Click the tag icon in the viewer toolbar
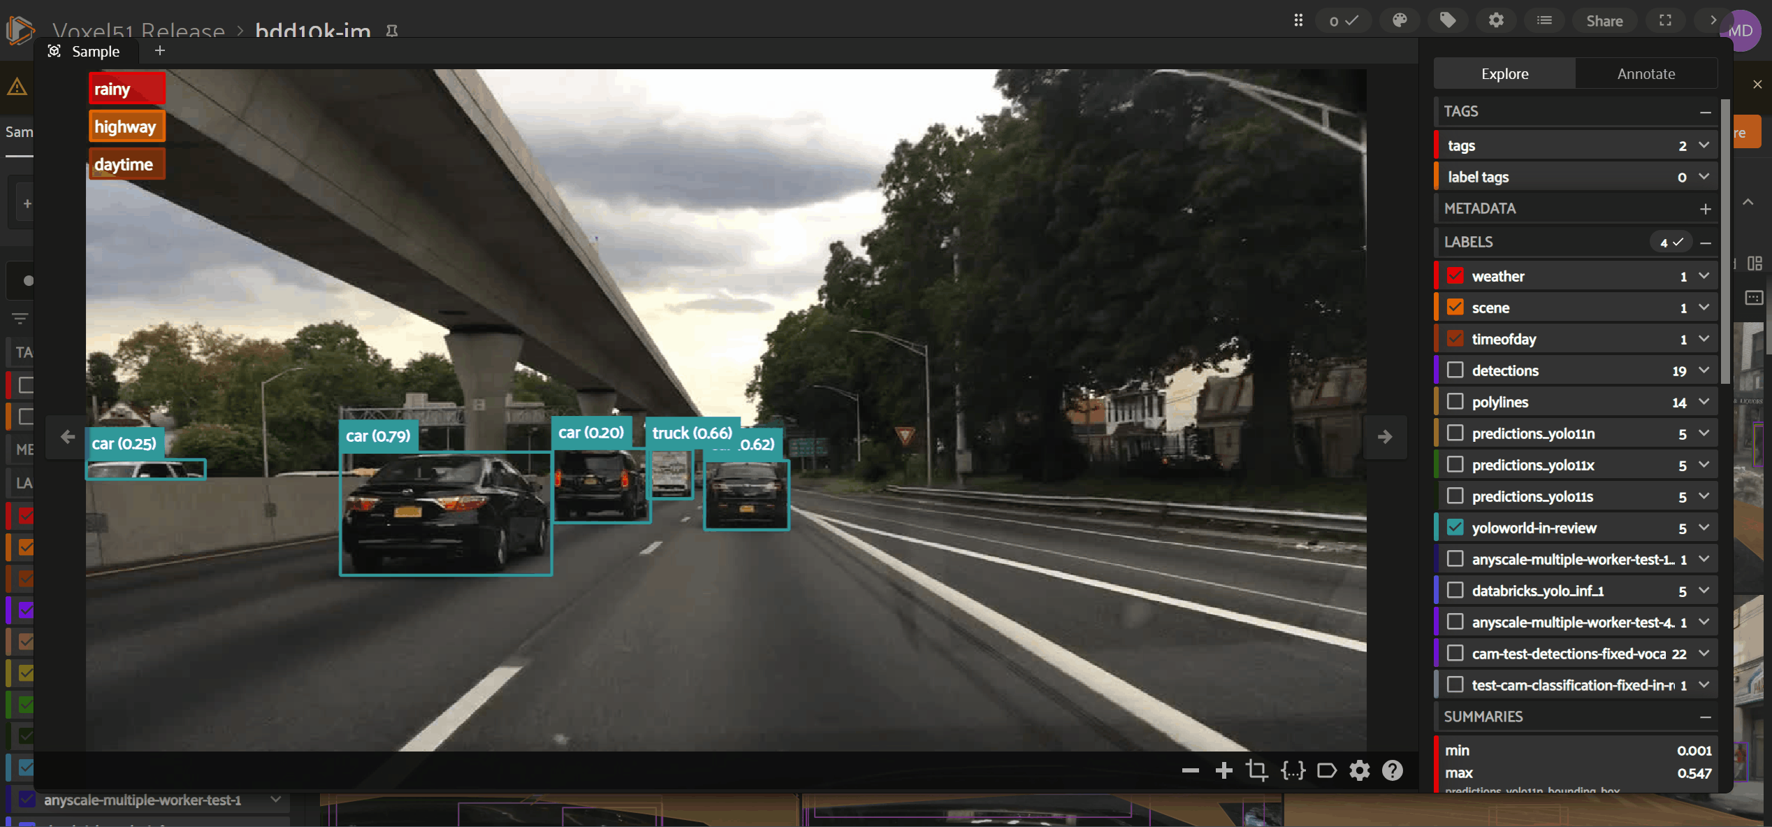 (1326, 770)
